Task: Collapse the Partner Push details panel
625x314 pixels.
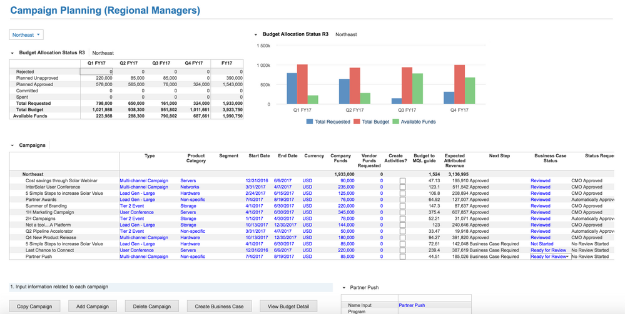Action: (344, 288)
